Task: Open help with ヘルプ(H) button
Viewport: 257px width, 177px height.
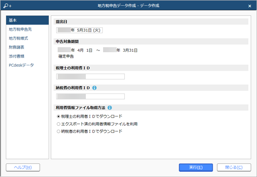Action: (x=23, y=167)
